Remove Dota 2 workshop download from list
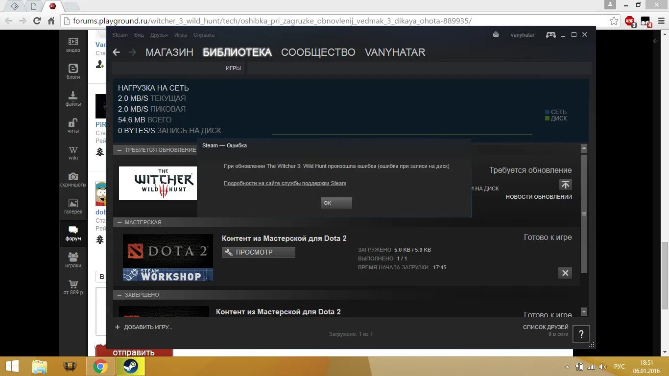 (565, 273)
